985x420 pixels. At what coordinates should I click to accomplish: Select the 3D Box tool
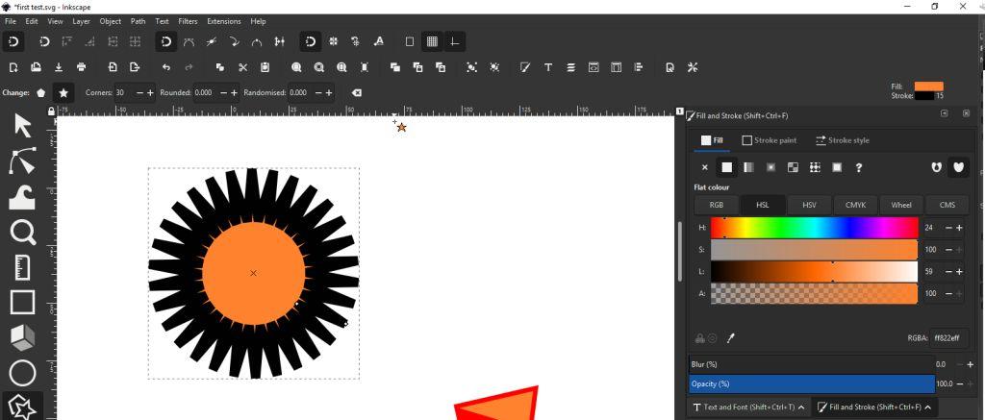click(x=22, y=337)
